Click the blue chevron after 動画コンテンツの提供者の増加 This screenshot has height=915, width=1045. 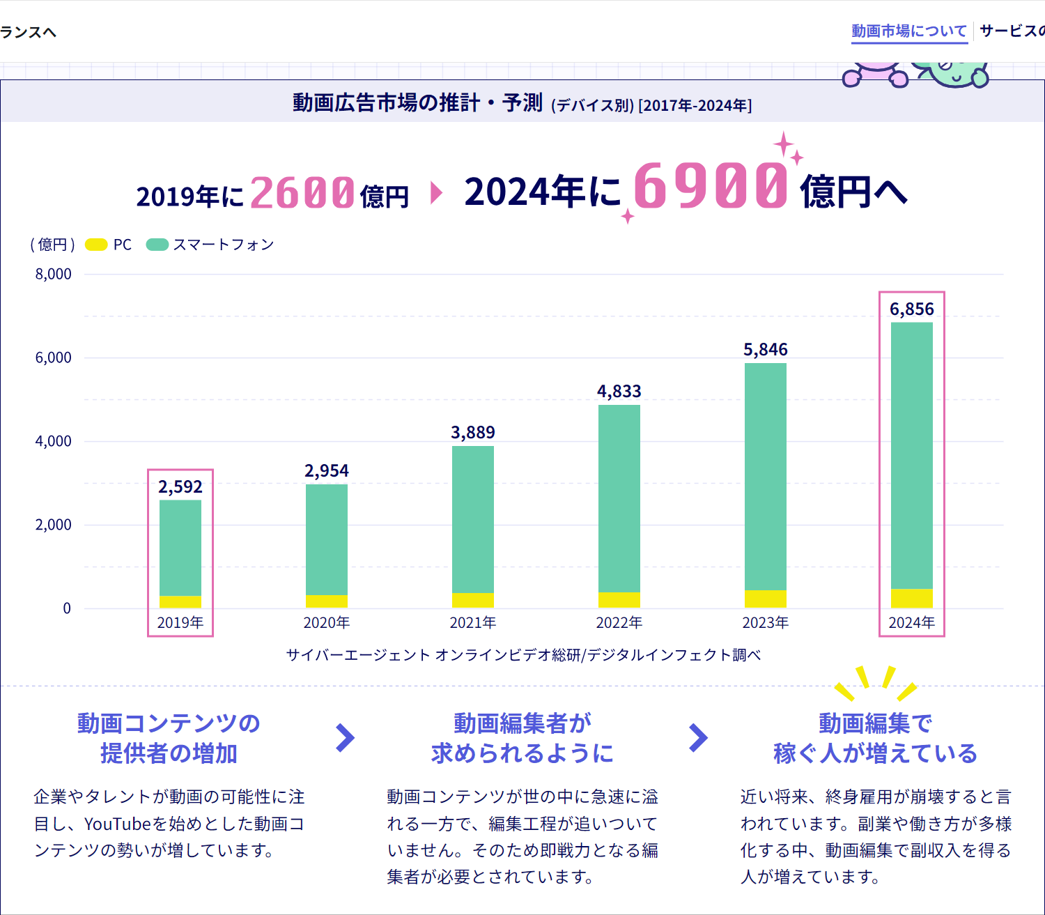tap(345, 738)
